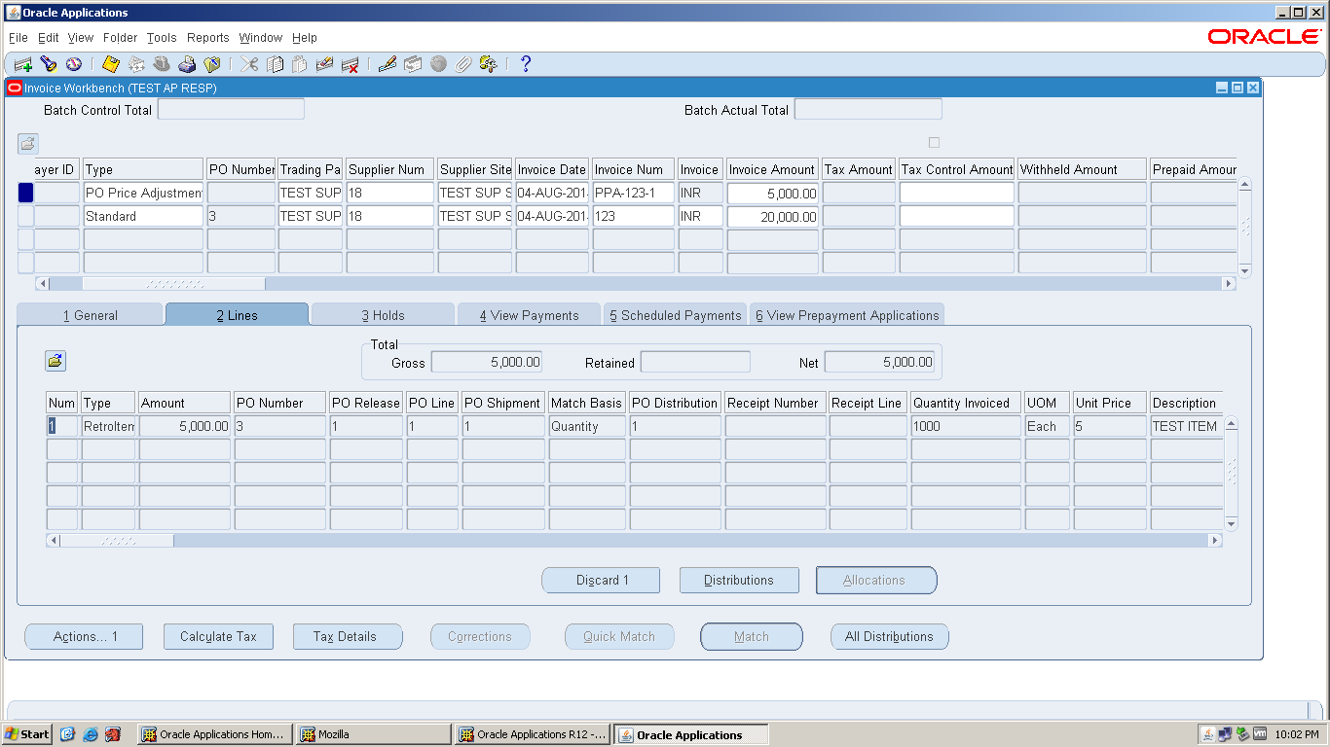Find records using the flashlight icon
The width and height of the screenshot is (1330, 747).
click(49, 64)
